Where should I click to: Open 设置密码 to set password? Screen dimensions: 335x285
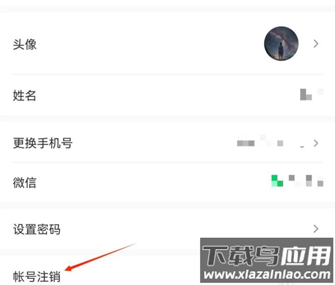(167, 229)
